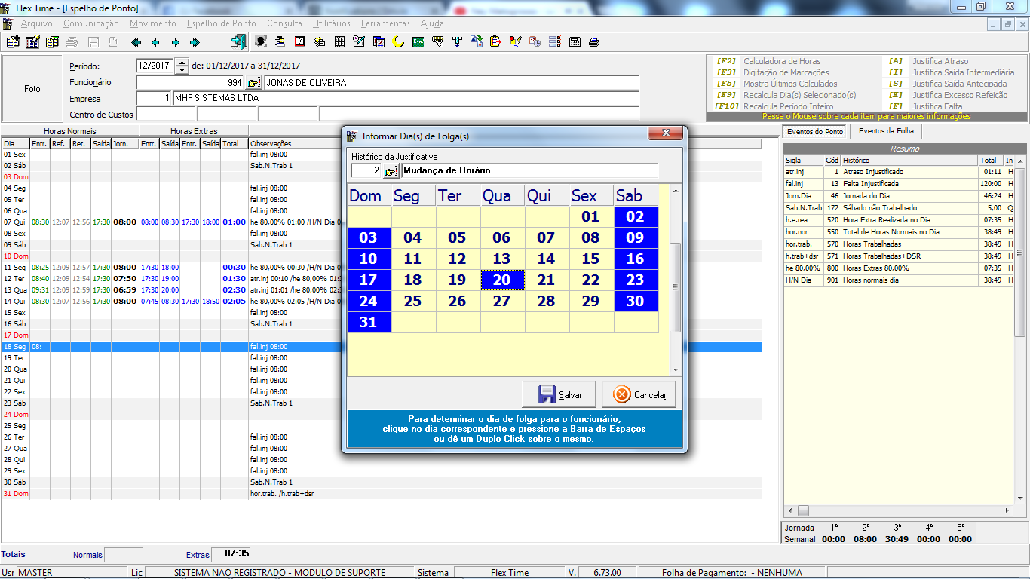Screen dimensions: 1030x579
Task: Click the hand pointer lookup beside Histórico code
Action: (x=391, y=171)
